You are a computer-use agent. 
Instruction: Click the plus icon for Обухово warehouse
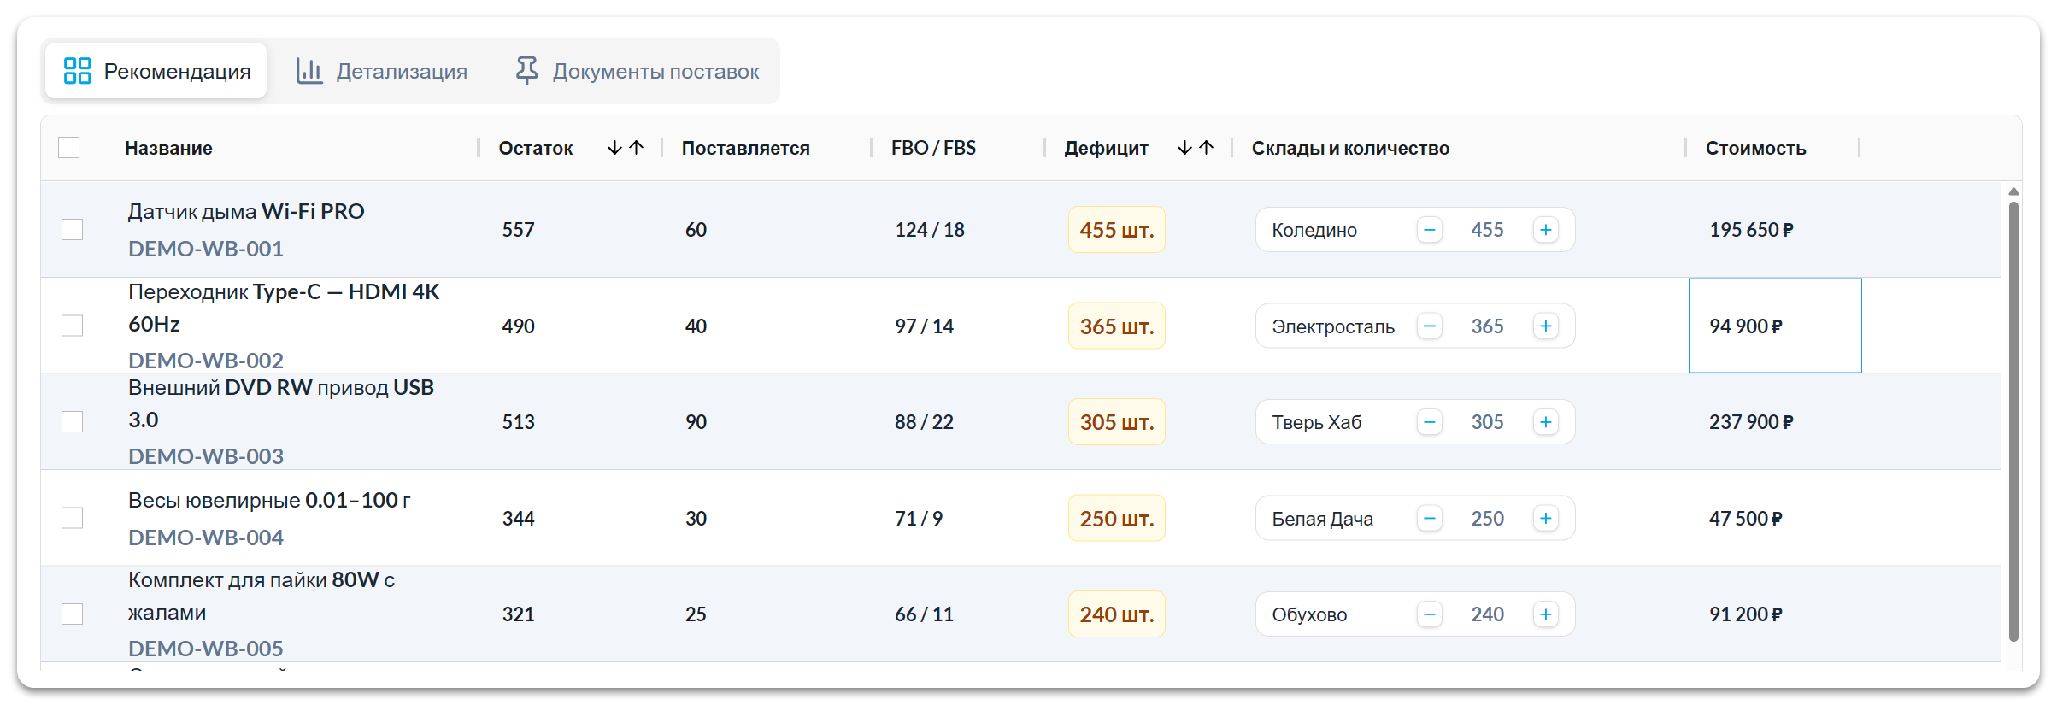(x=1545, y=614)
